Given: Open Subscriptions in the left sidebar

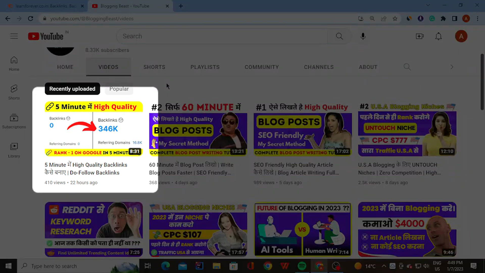Looking at the screenshot, I should coord(14,121).
